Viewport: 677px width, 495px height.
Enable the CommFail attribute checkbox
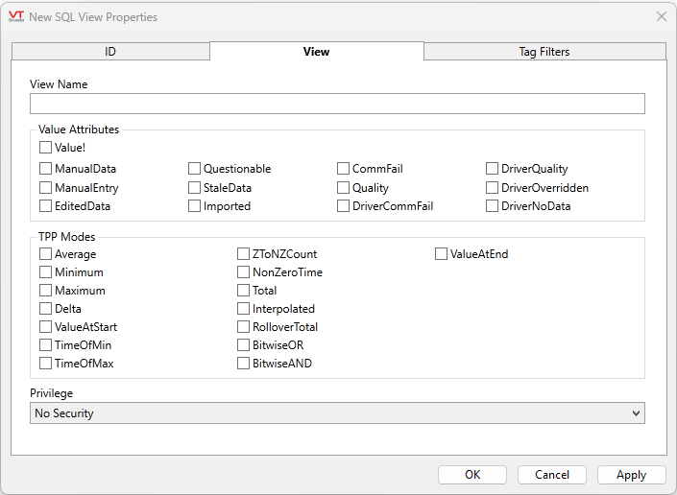point(344,169)
